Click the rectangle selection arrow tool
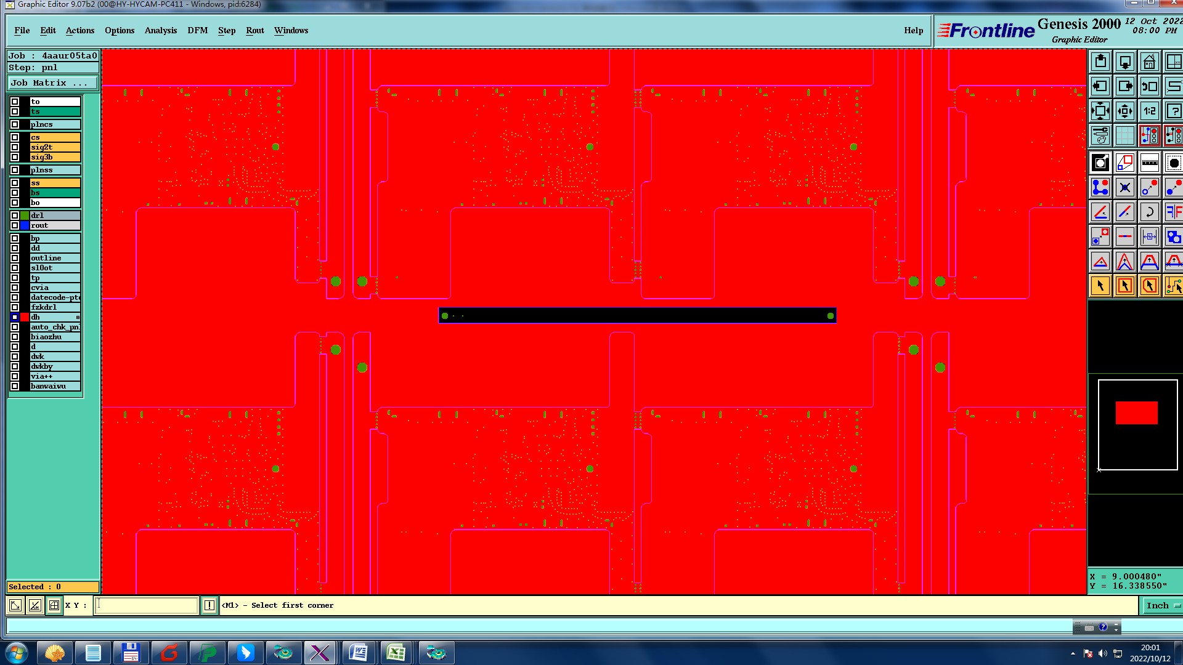1183x665 pixels. coord(1124,286)
